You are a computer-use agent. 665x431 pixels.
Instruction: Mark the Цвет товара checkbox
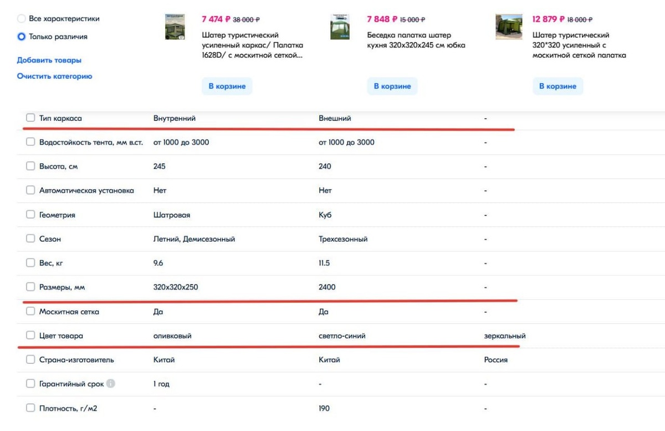[30, 336]
